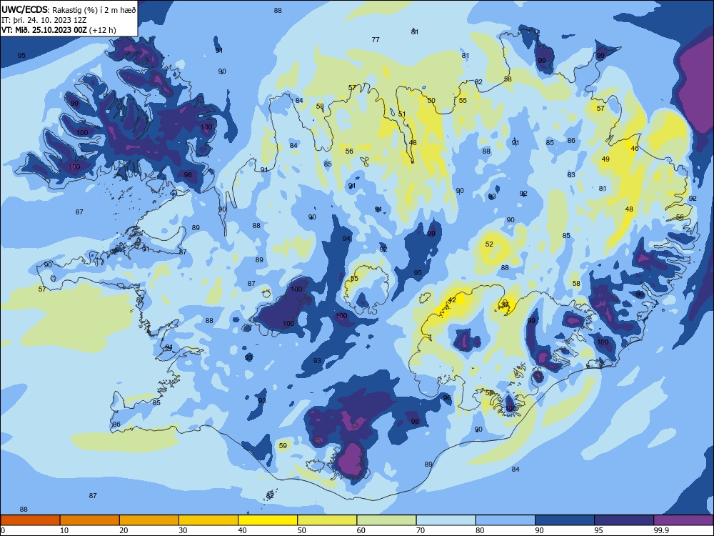Image resolution: width=714 pixels, height=536 pixels.
Task: Click the humidity value '59' on the map
Action: [x=283, y=446]
